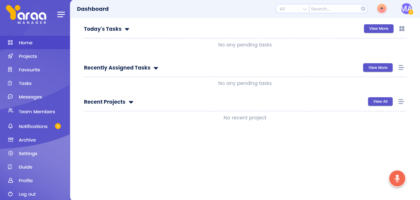Click the orange microphone voice button

click(x=397, y=178)
